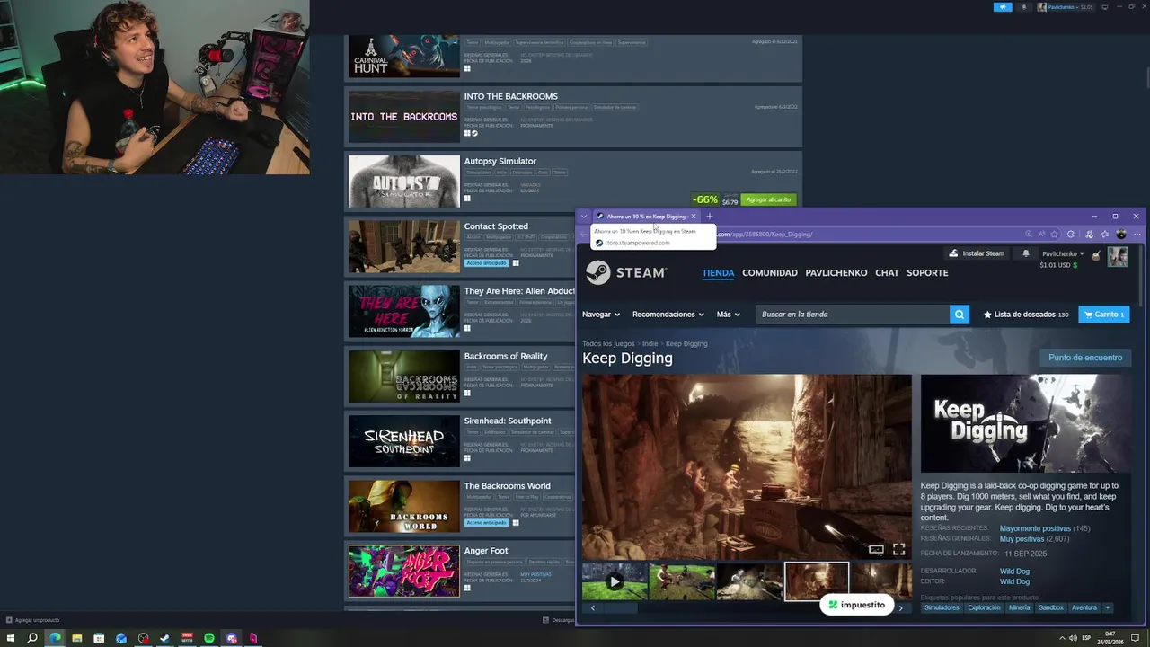Play the trailer video thumbnail

click(x=615, y=581)
